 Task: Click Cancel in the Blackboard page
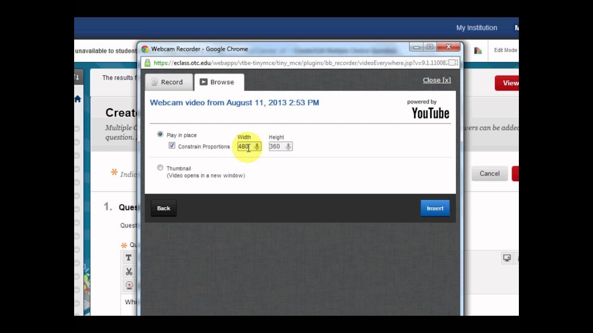[490, 173]
